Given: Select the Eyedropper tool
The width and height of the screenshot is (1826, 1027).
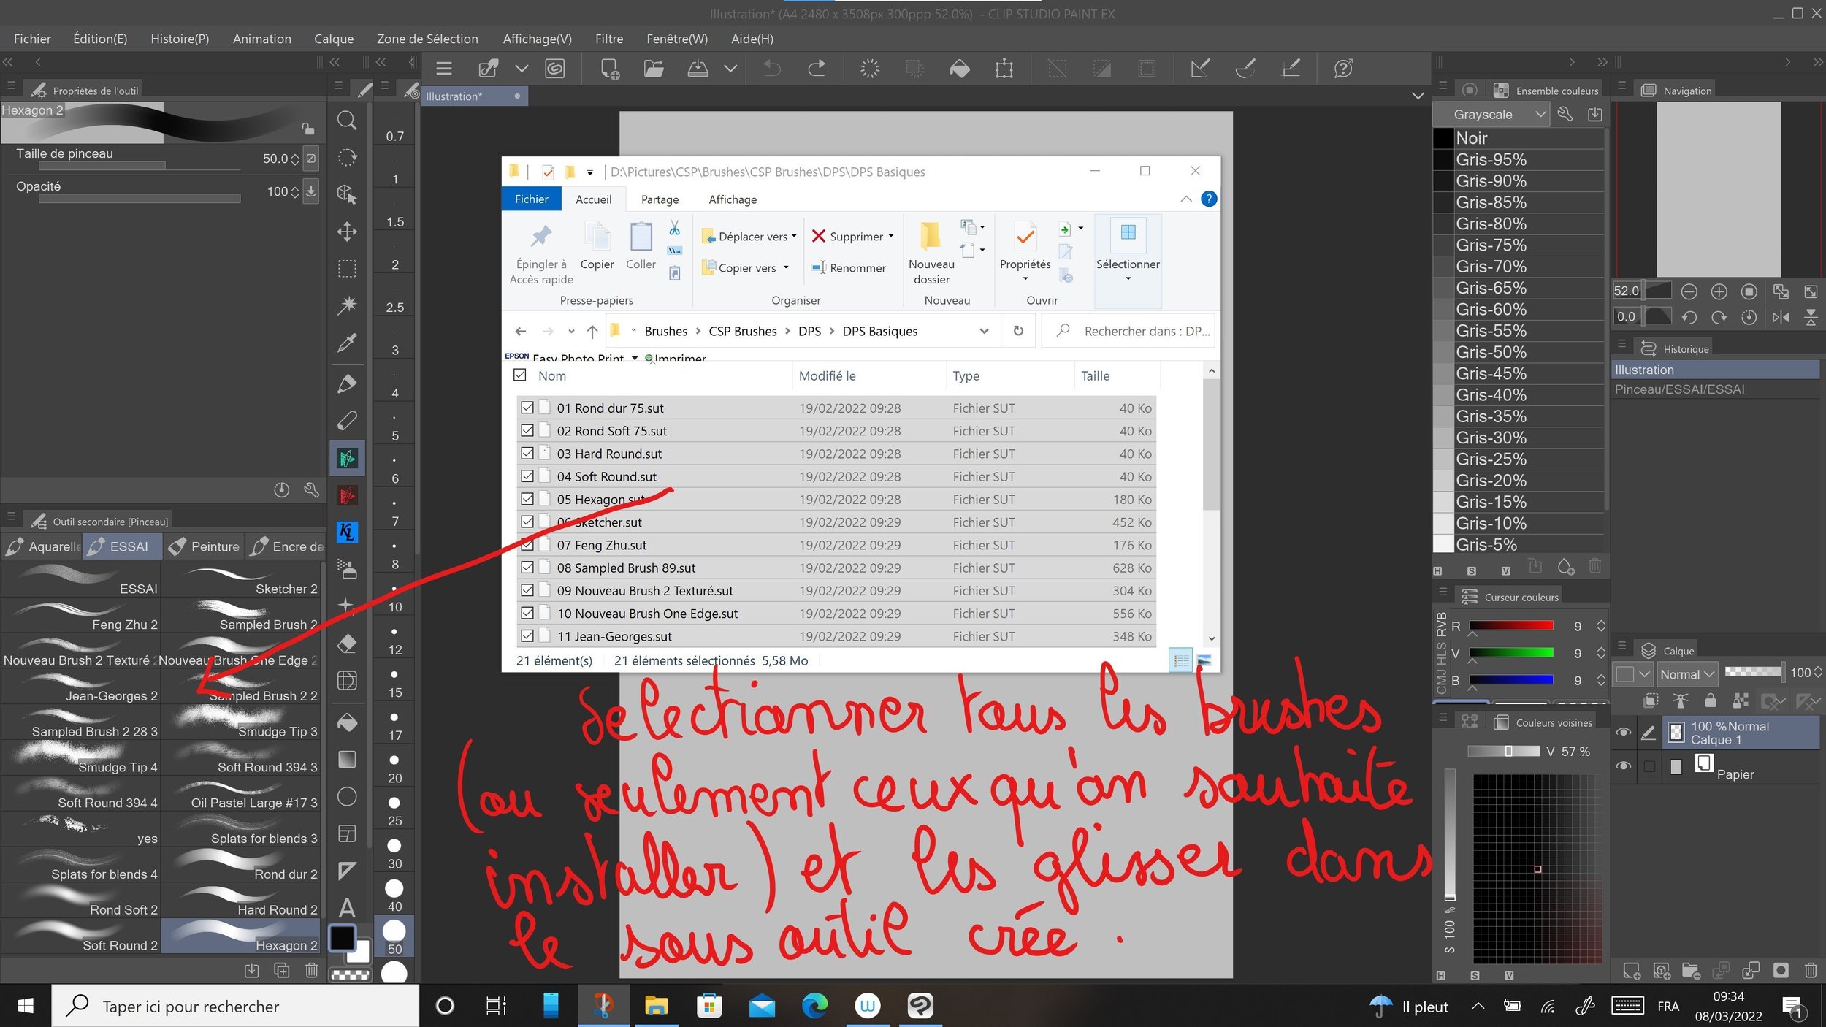Looking at the screenshot, I should pos(347,343).
